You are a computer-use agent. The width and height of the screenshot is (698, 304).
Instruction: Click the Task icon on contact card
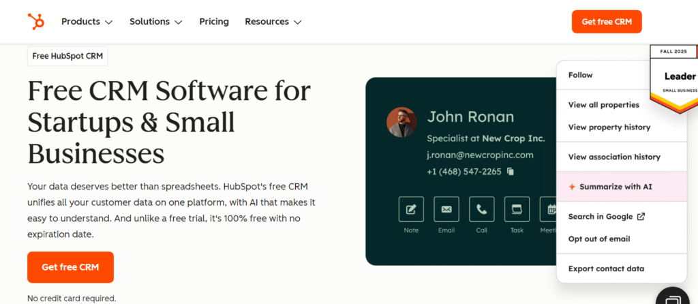(x=517, y=209)
